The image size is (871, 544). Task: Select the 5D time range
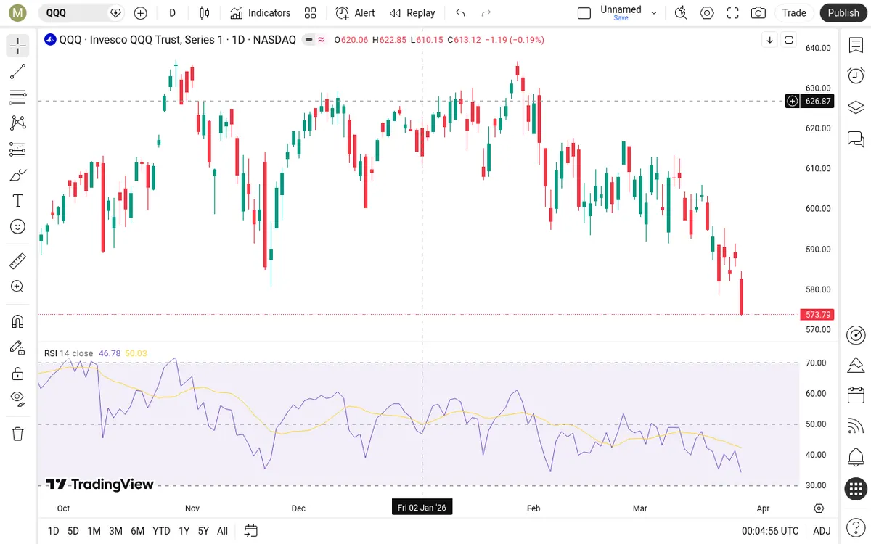pos(73,531)
